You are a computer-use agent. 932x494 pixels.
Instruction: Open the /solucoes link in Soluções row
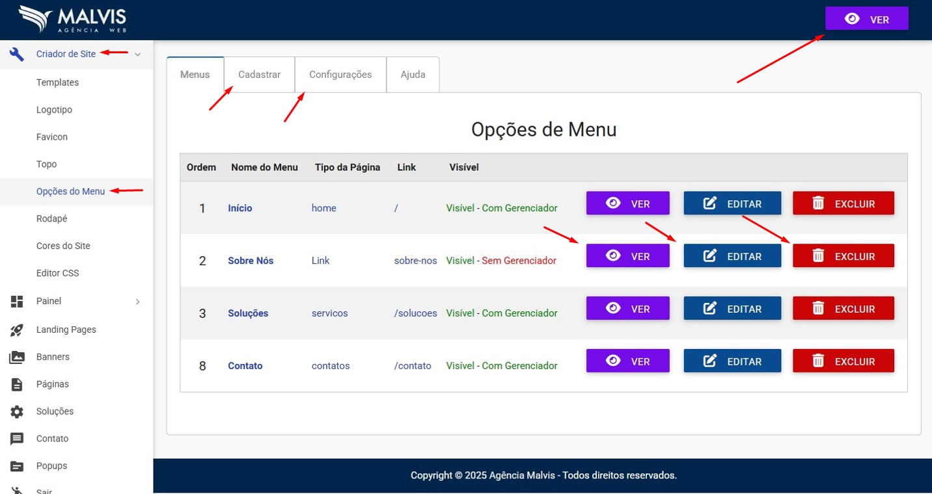[415, 313]
